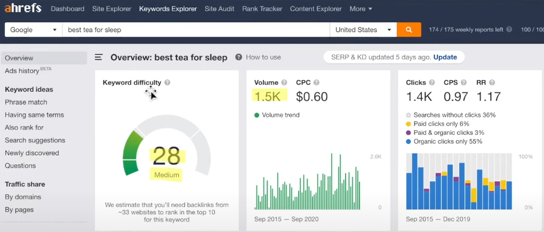Click the Paid clicks only yellow dot
The image size is (544, 232).
click(x=409, y=124)
